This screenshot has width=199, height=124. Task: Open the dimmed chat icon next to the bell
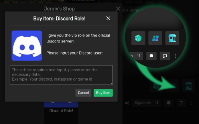(181, 103)
